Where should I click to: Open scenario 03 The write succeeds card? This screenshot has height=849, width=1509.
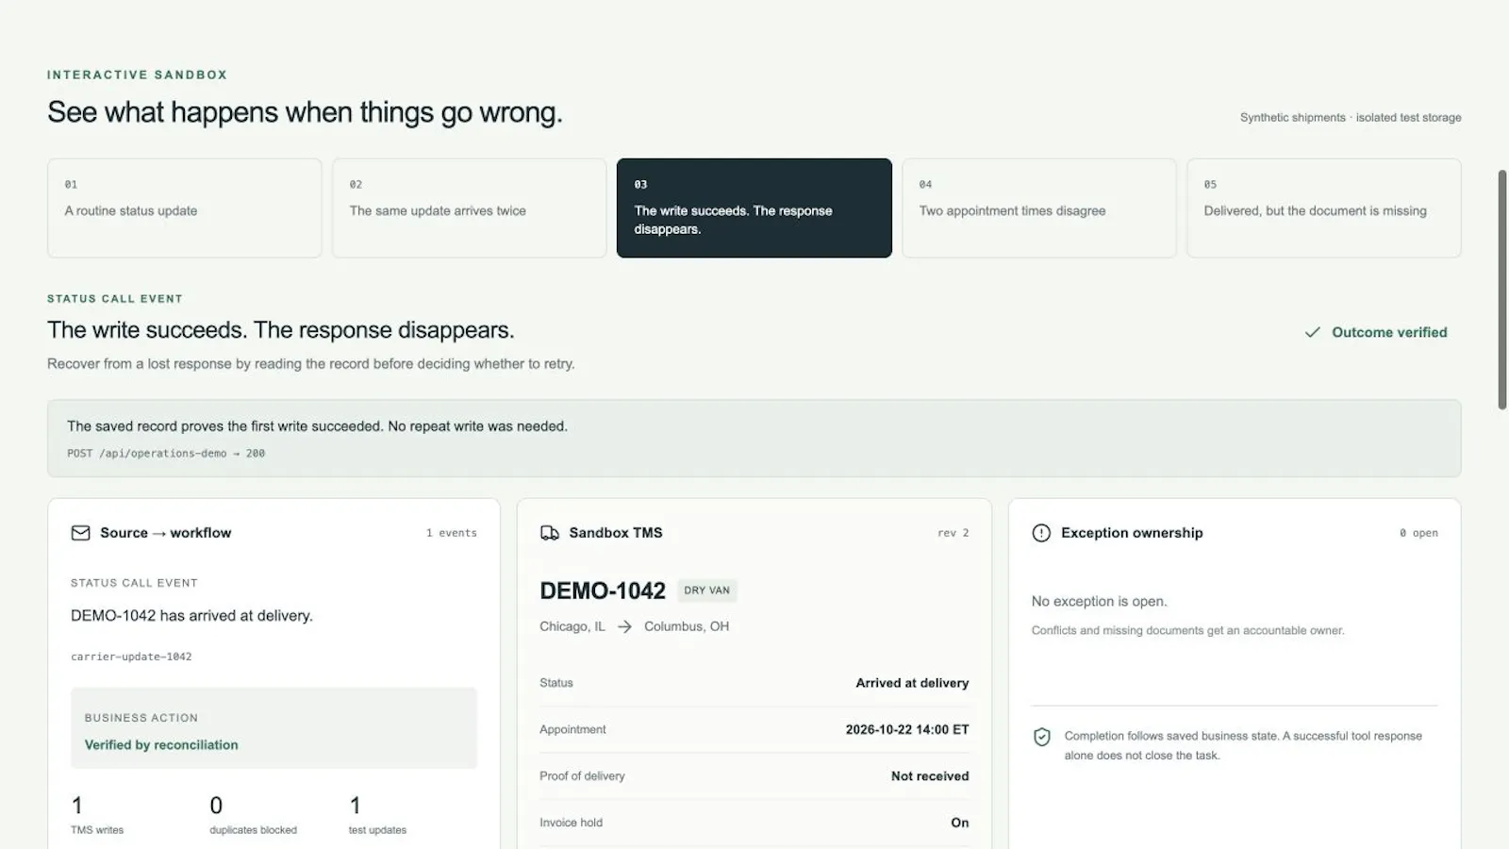[x=754, y=208]
